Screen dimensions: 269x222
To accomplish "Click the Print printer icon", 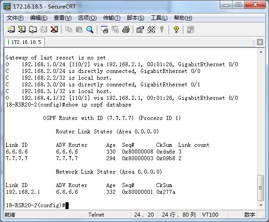I will [126, 30].
